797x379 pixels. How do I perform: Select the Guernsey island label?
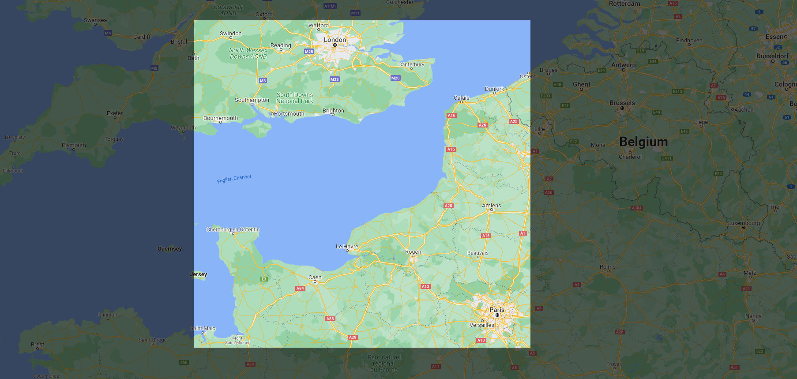170,249
